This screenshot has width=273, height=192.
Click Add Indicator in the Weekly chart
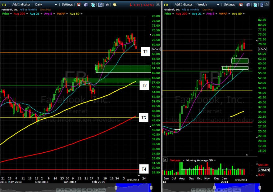[x=183, y=5]
